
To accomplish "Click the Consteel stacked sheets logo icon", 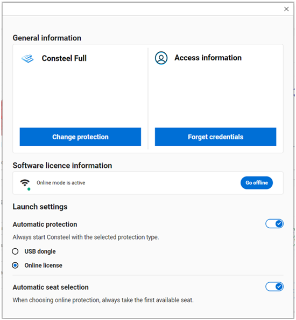I will tap(27, 58).
